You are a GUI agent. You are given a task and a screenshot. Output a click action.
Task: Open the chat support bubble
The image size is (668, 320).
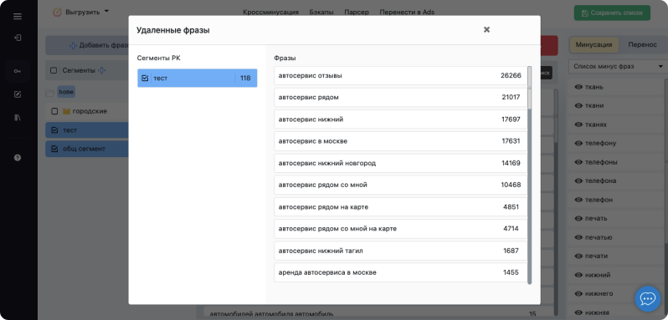click(648, 299)
